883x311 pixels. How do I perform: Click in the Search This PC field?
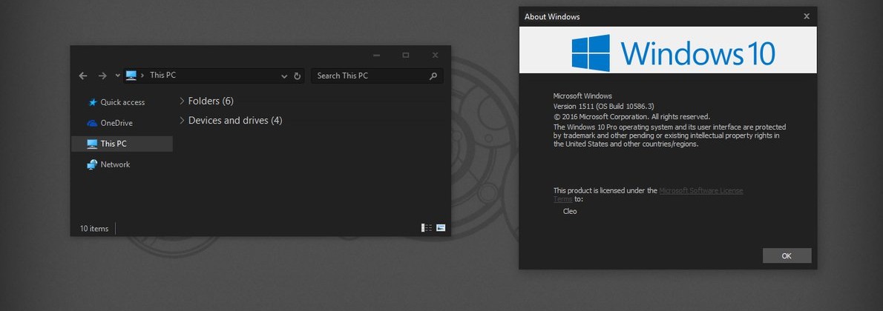(377, 76)
